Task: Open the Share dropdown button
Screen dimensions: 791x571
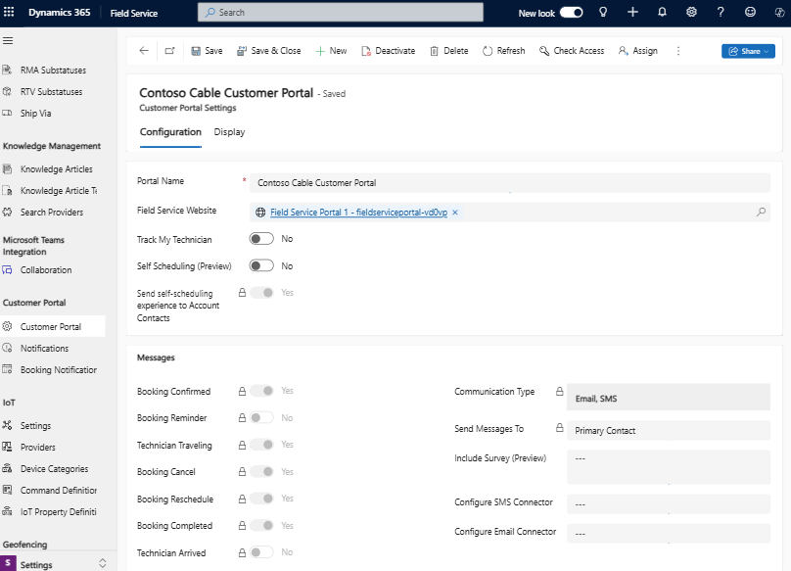Action: pos(748,51)
